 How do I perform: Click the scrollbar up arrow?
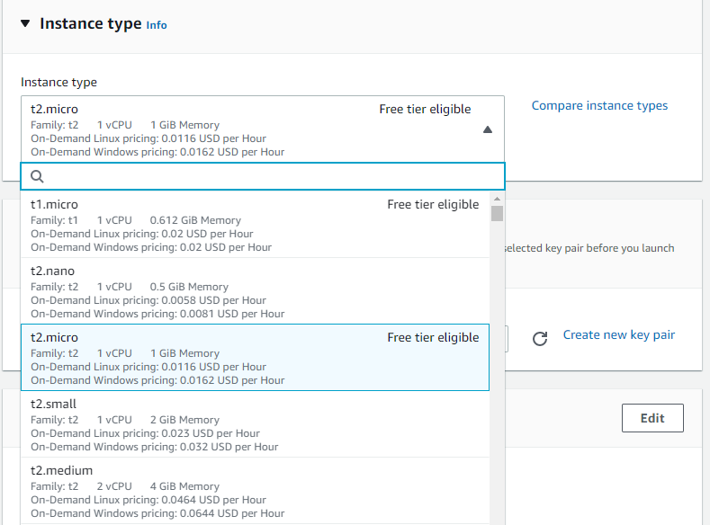pyautogui.click(x=497, y=198)
